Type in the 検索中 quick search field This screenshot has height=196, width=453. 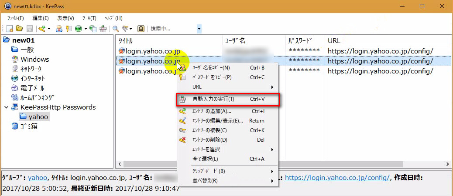(172, 29)
